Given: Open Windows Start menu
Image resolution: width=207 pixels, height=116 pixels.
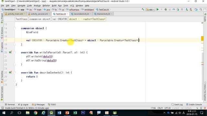Looking at the screenshot, I should pos(4,113).
